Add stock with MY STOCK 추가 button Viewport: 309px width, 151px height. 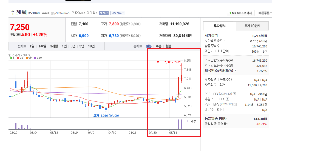pos(241,13)
